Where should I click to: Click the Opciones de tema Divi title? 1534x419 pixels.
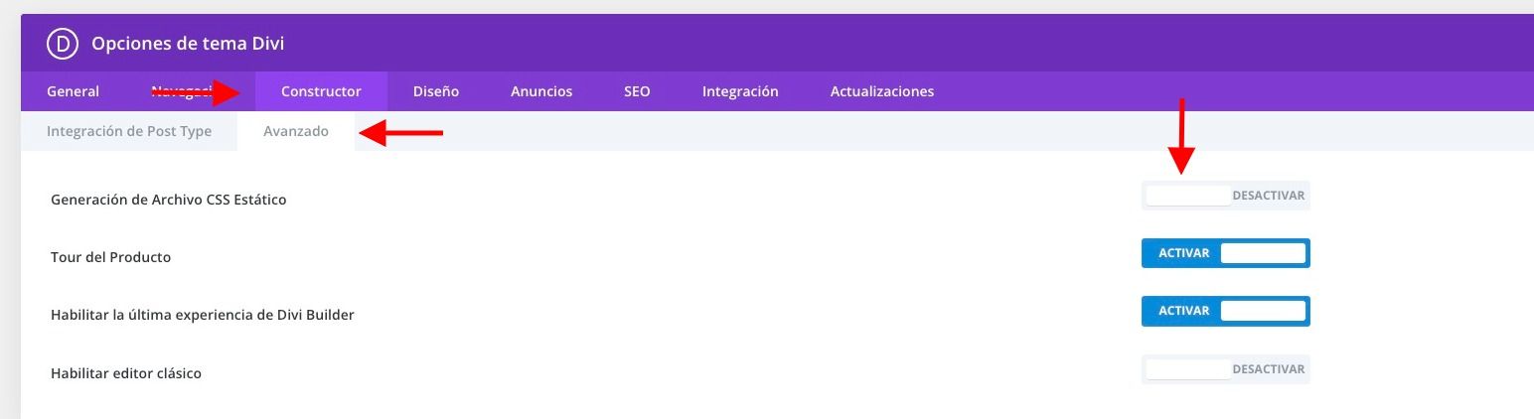pyautogui.click(x=188, y=44)
